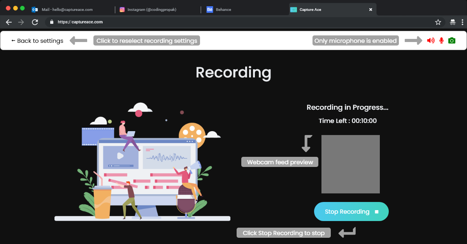Click the webcam feed preview box
Viewport: 467px width, 244px height.
tap(350, 164)
